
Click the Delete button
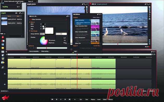[105, 99]
